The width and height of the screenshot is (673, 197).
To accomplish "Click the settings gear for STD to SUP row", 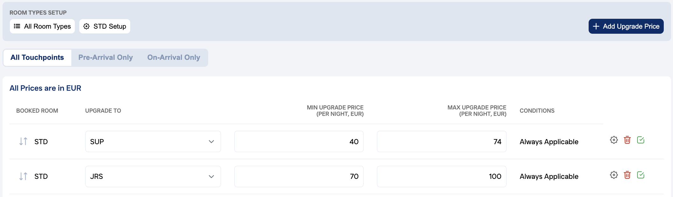I will [614, 140].
